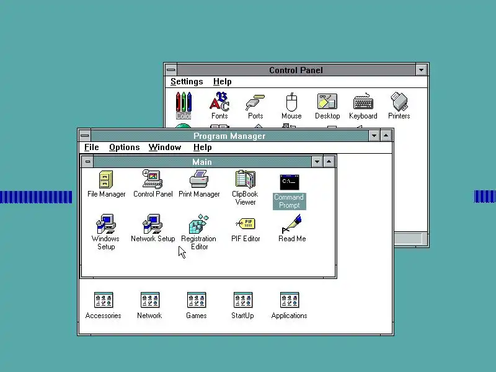Click the Control Panel title bar
The width and height of the screenshot is (496, 372).
pos(296,70)
